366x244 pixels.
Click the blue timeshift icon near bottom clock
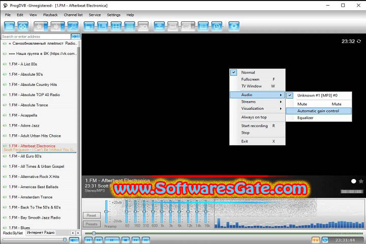point(325,240)
